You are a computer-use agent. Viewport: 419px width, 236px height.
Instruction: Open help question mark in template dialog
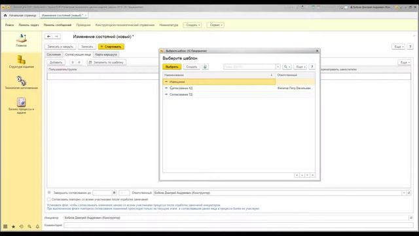[x=312, y=67]
